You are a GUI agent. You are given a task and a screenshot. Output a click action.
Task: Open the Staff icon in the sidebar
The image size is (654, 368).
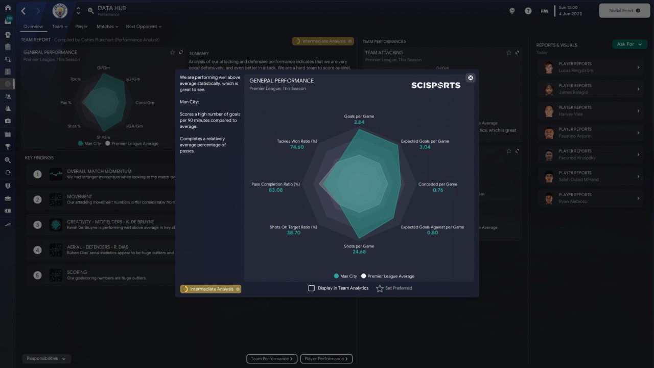tap(8, 96)
